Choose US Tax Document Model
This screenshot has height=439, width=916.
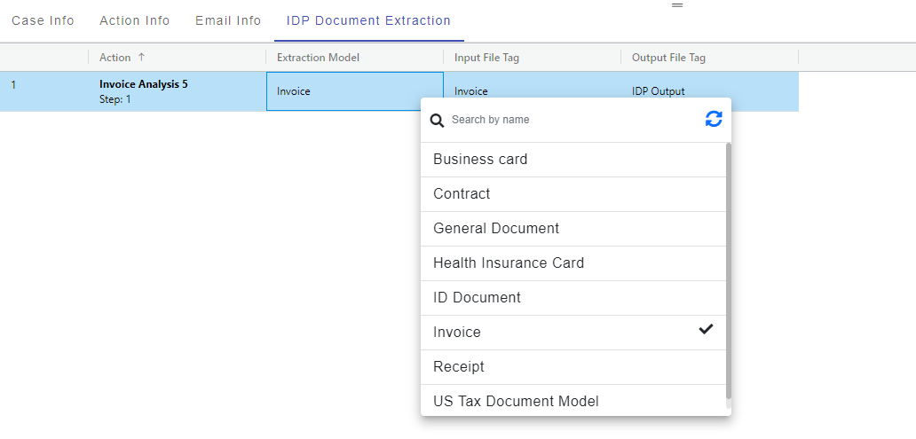click(516, 402)
